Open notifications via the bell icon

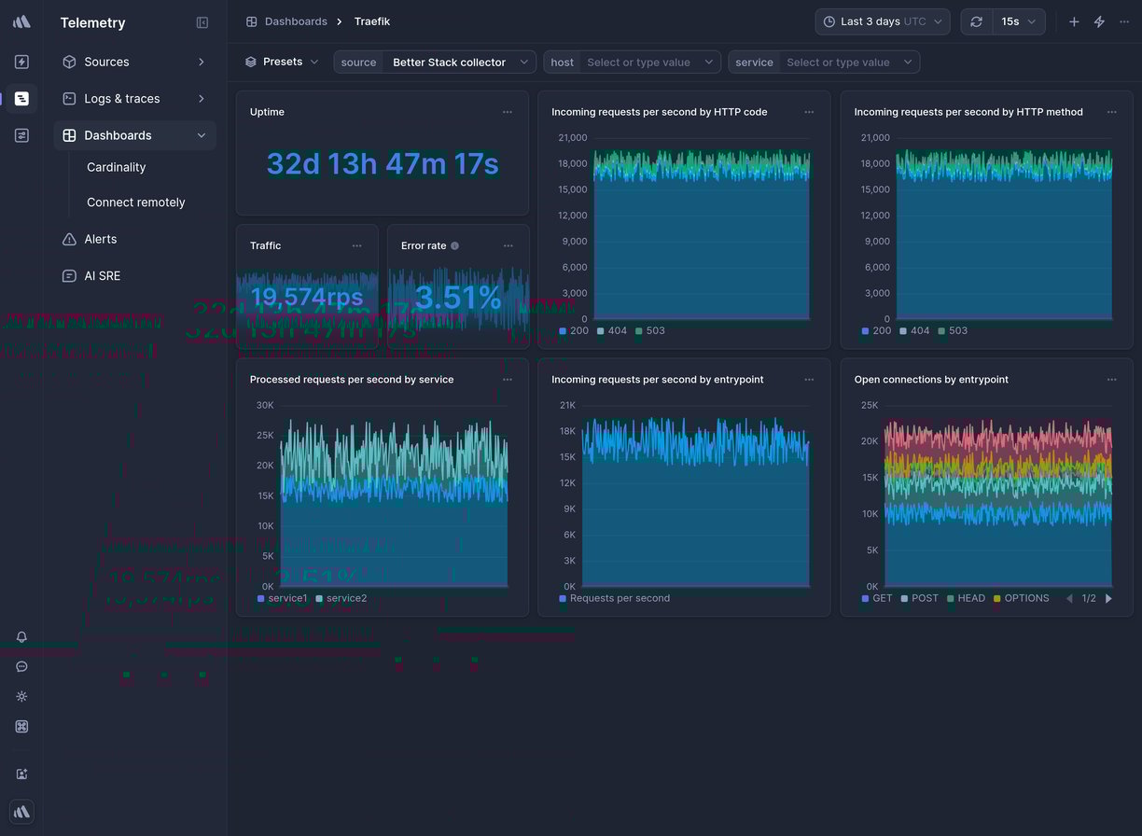click(x=21, y=636)
